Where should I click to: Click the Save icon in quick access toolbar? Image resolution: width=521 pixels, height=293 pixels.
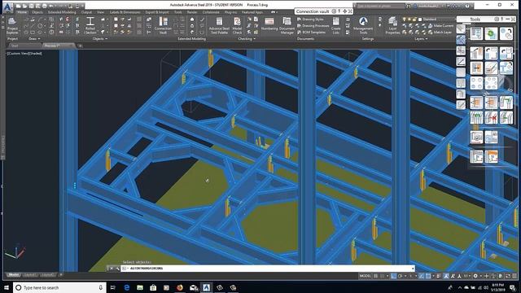pyautogui.click(x=31, y=6)
